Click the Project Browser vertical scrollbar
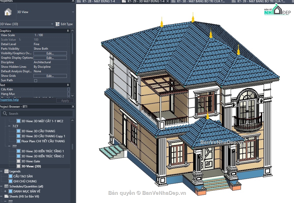Viewport: 294px width, 203px height. (x=72, y=147)
